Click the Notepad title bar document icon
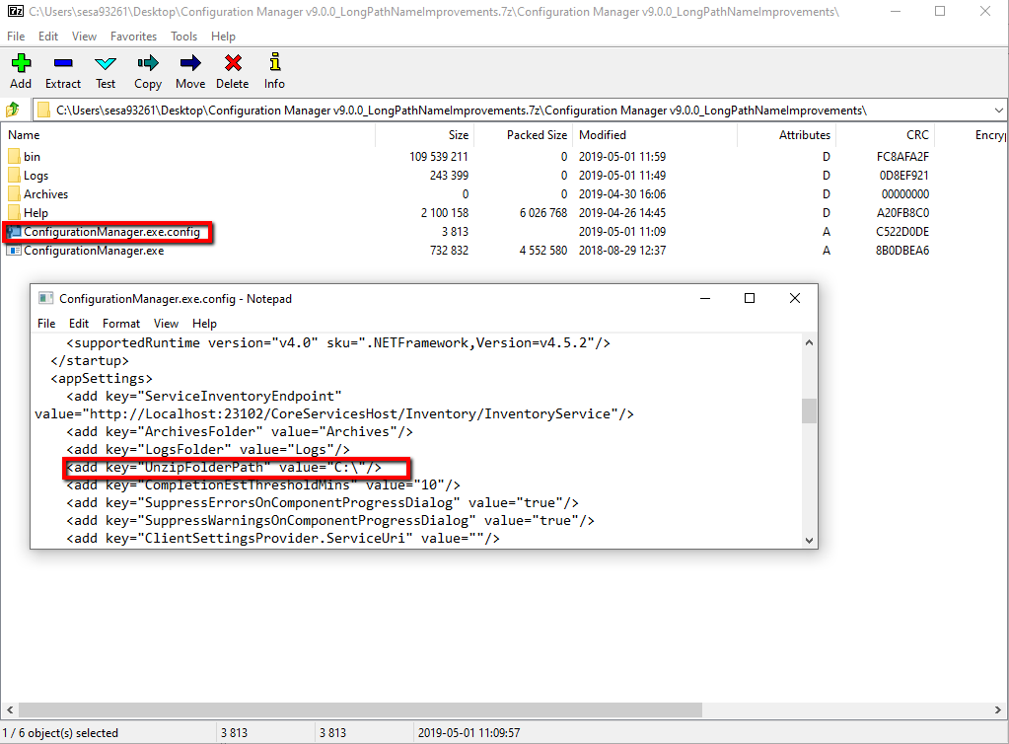Image resolution: width=1009 pixels, height=744 pixels. [45, 298]
